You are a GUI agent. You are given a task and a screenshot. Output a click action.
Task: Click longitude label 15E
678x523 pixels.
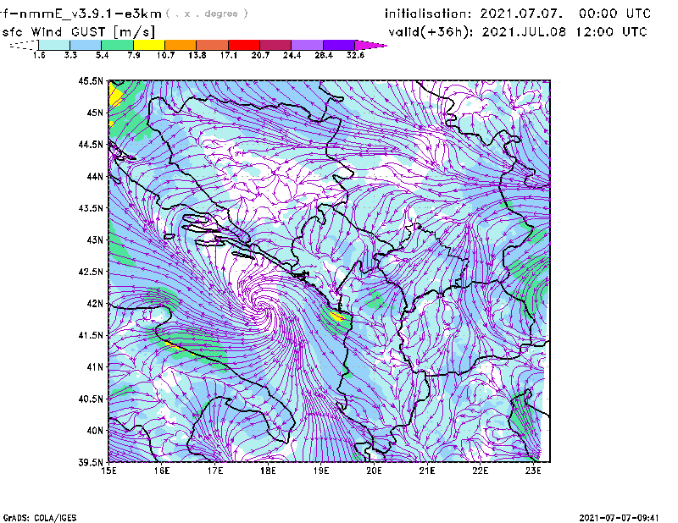[109, 471]
